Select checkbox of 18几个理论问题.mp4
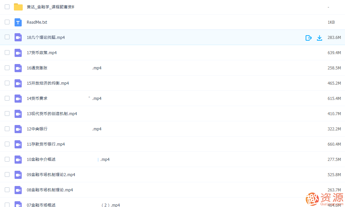Image resolution: width=345 pixels, height=207 pixels. 7,37
